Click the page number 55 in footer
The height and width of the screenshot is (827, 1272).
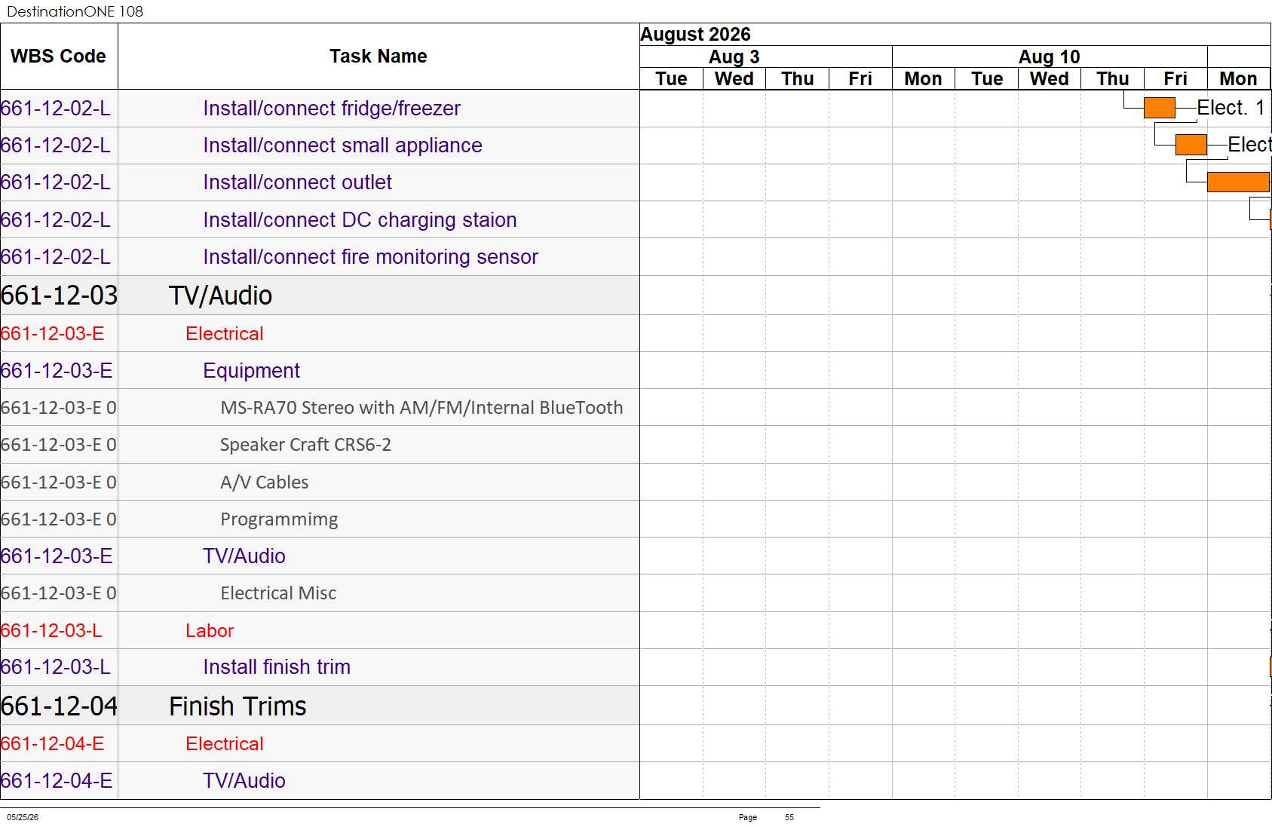click(x=789, y=817)
